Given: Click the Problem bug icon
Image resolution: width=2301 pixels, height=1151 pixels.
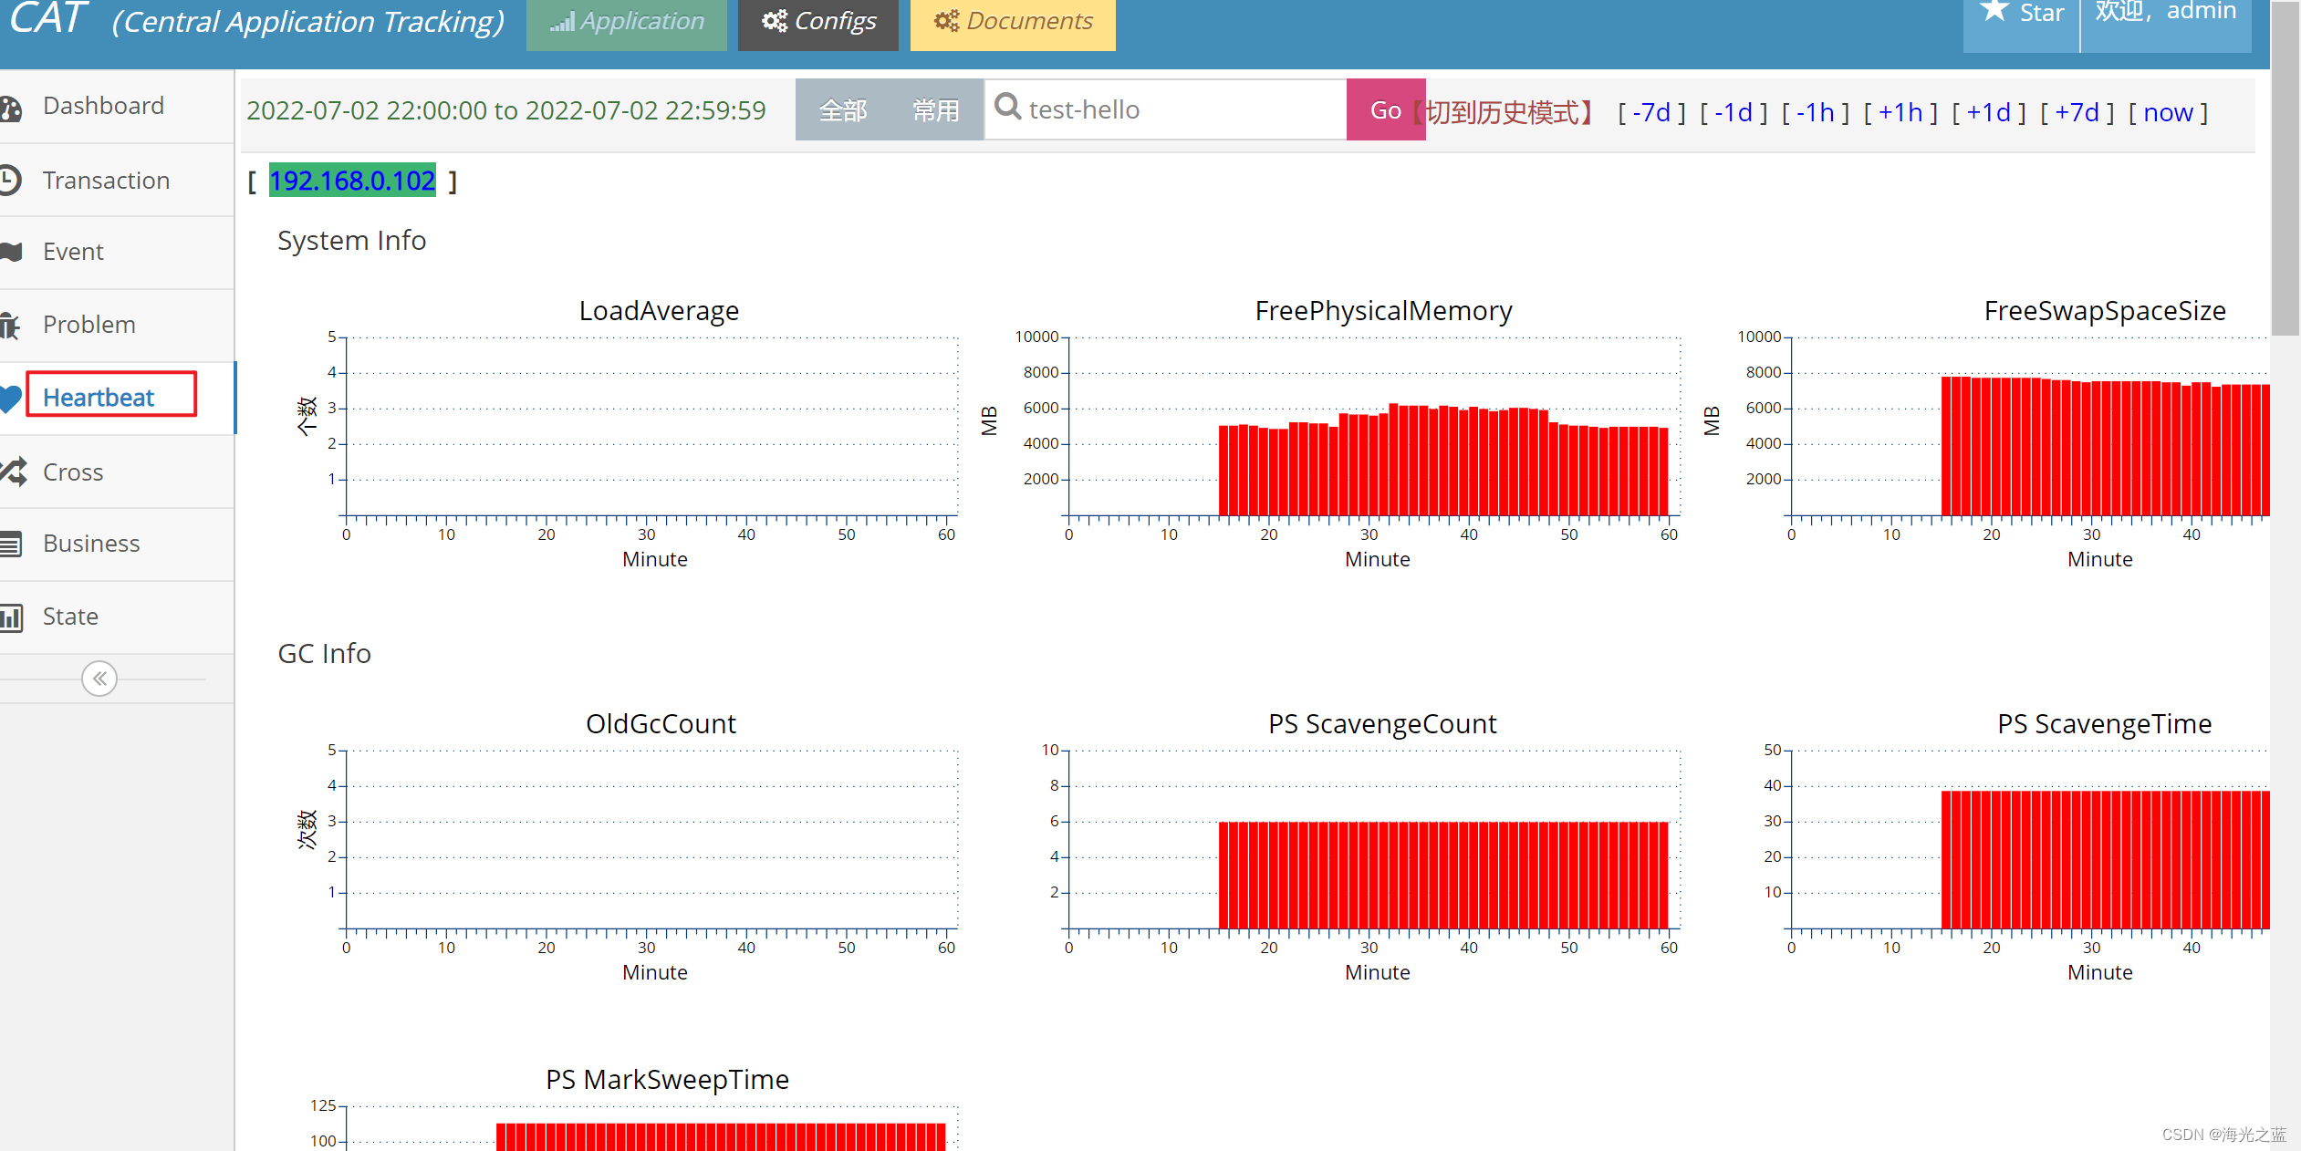Looking at the screenshot, I should [x=10, y=325].
